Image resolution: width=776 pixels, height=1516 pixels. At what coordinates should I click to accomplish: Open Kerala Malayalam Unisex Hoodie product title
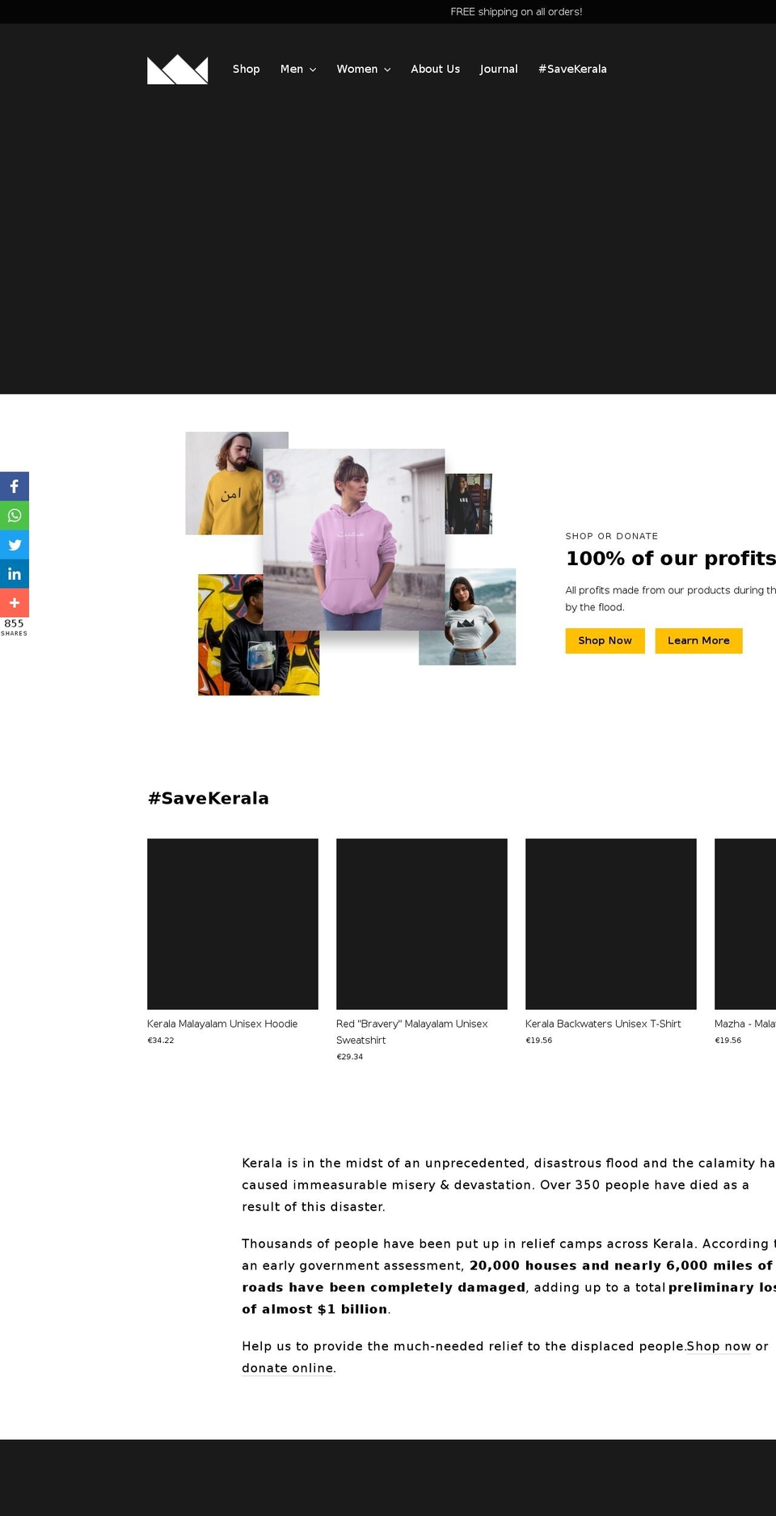[x=222, y=1024]
